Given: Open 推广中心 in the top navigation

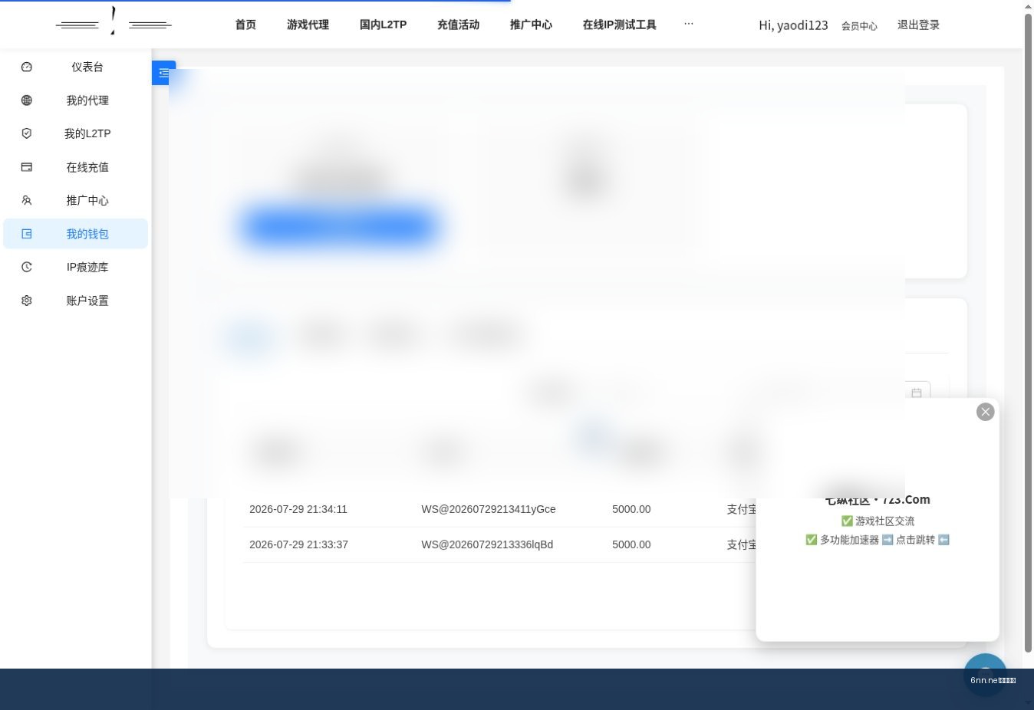Looking at the screenshot, I should click(x=531, y=25).
